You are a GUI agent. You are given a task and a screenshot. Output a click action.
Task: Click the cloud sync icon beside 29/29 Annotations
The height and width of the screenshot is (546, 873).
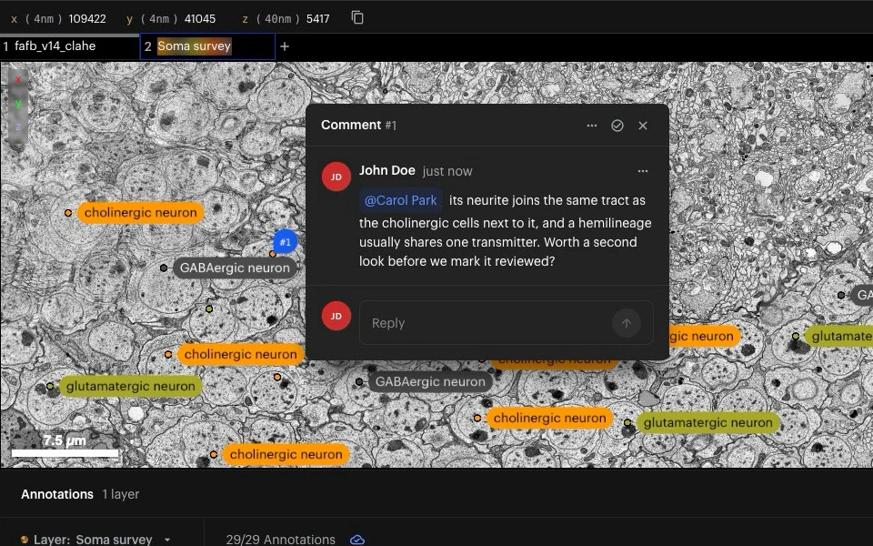[357, 540]
